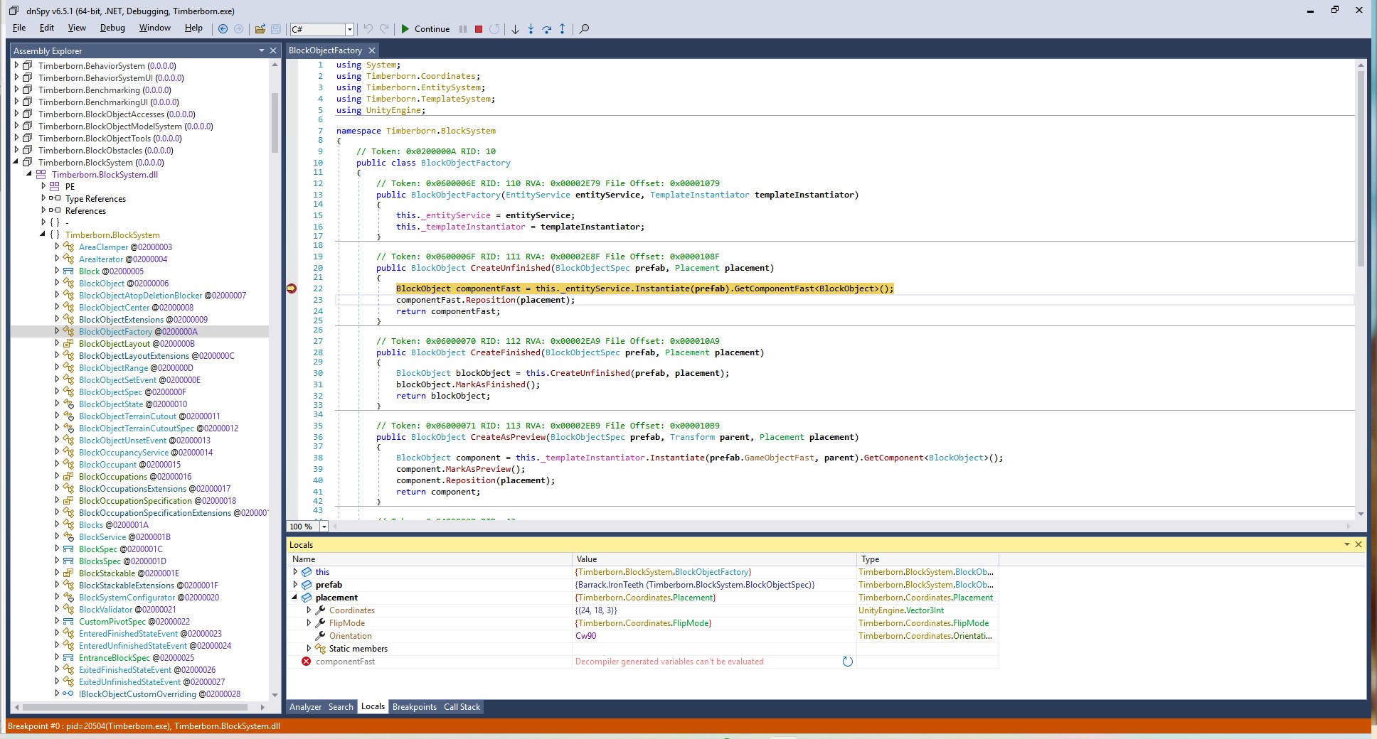The width and height of the screenshot is (1377, 739).
Task: Click the Undo toolbar icon
Action: coord(368,29)
